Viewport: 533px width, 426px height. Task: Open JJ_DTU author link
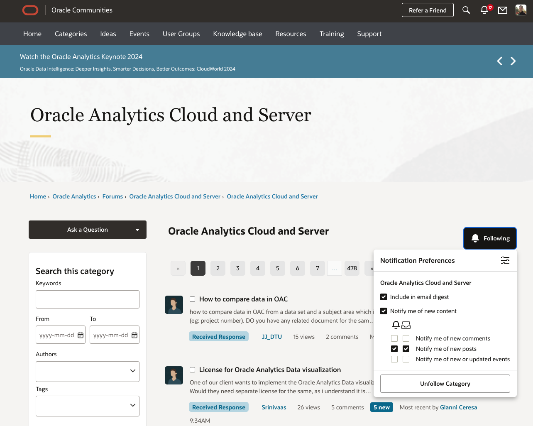272,337
